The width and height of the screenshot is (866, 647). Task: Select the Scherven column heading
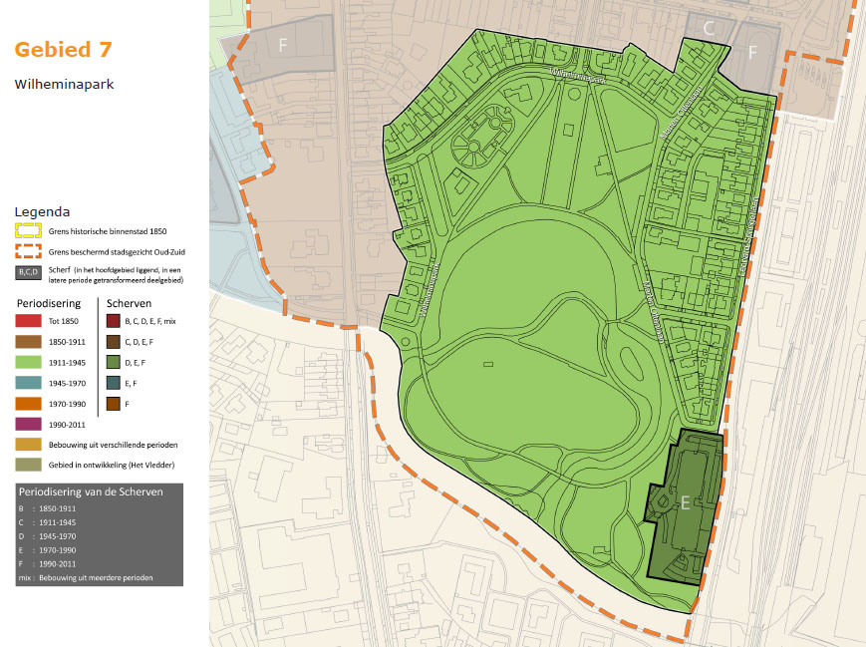tap(128, 302)
